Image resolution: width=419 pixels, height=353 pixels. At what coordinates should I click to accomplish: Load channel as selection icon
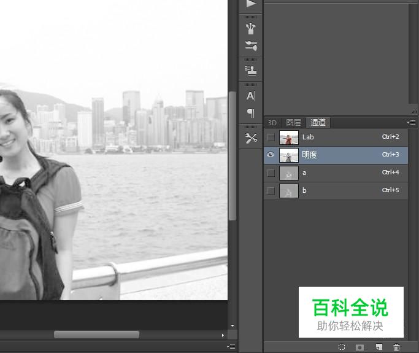pyautogui.click(x=342, y=347)
